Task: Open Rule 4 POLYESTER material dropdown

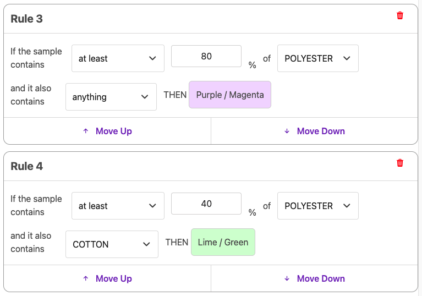Action: [317, 206]
